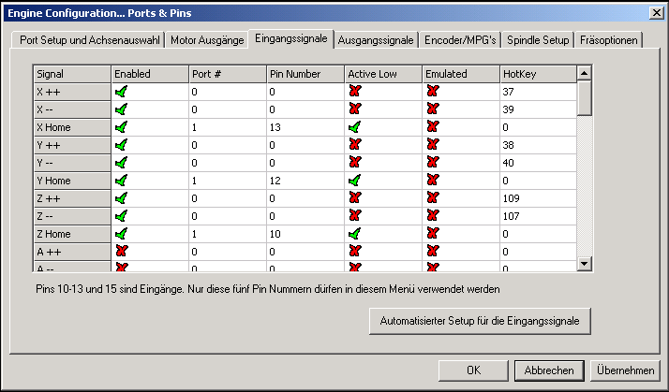669x392 pixels.
Task: Open Port Setup und Achsenauswahl tab
Action: [90, 40]
